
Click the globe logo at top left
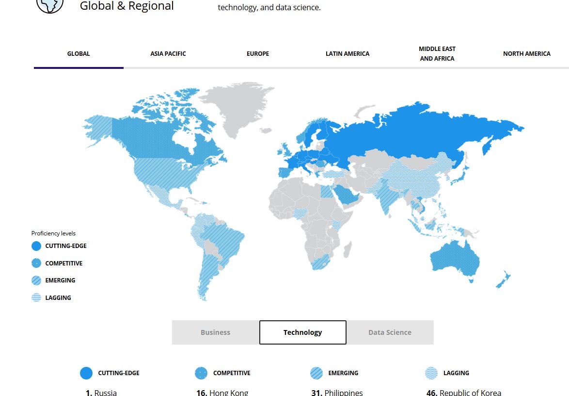(49, 5)
